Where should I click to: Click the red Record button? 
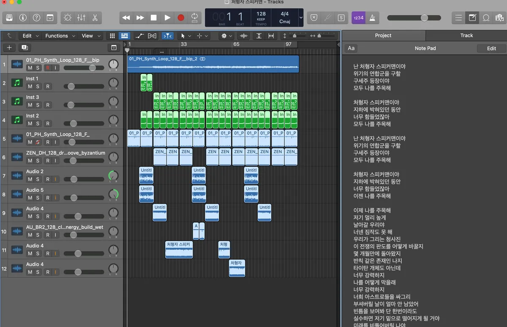181,18
